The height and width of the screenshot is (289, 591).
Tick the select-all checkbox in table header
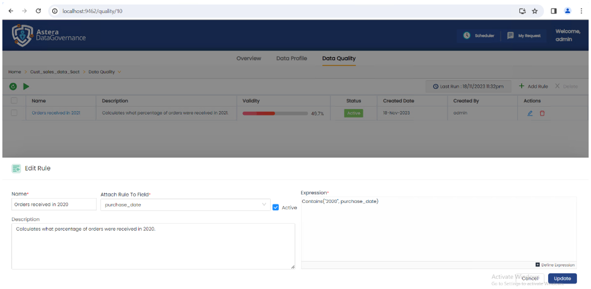pos(14,101)
